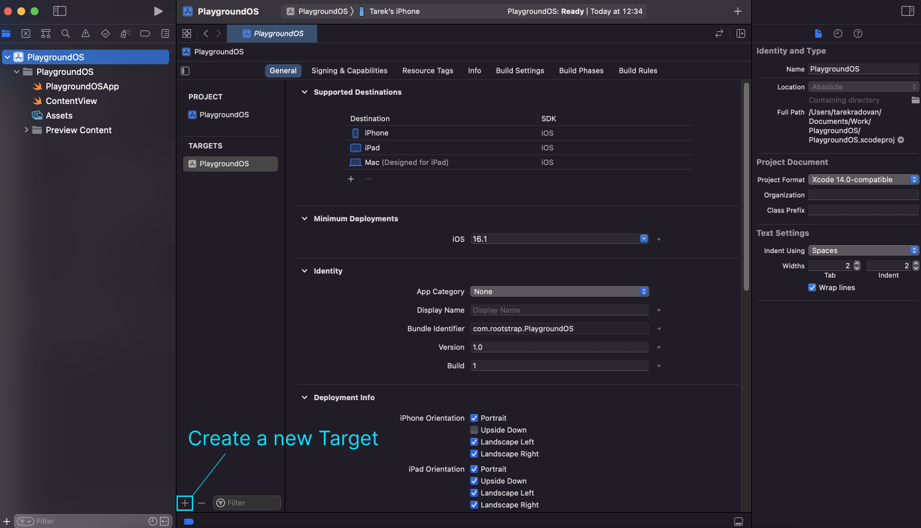The width and height of the screenshot is (921, 528).
Task: Reveal full path in Finder arrow
Action: [x=900, y=140]
